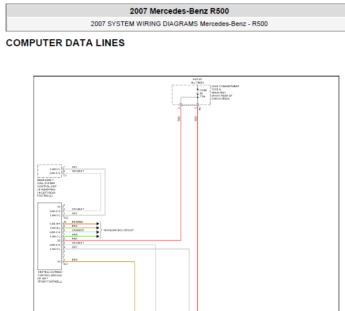Click the dashed fuse and relay box outline

pos(191,95)
